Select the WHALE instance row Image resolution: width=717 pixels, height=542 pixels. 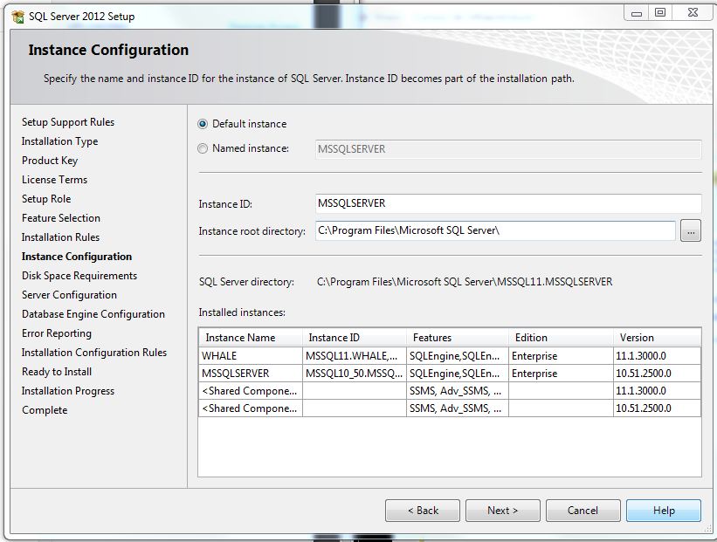coord(450,355)
